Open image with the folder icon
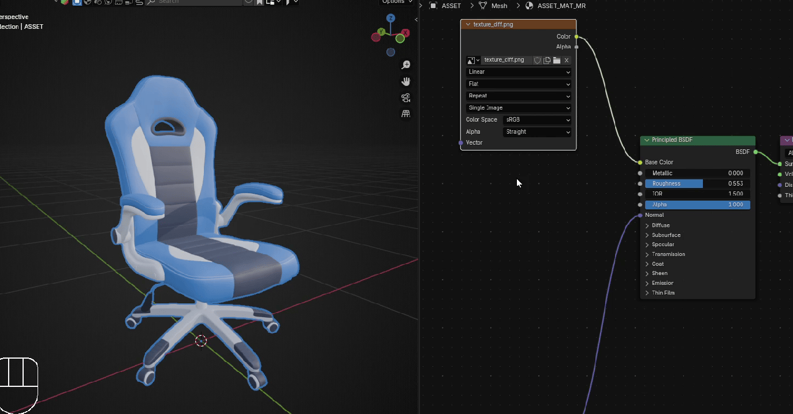Image resolution: width=793 pixels, height=414 pixels. 557,60
